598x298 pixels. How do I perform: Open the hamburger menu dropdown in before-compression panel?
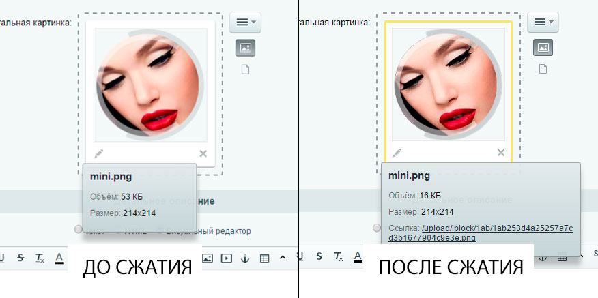click(x=245, y=22)
